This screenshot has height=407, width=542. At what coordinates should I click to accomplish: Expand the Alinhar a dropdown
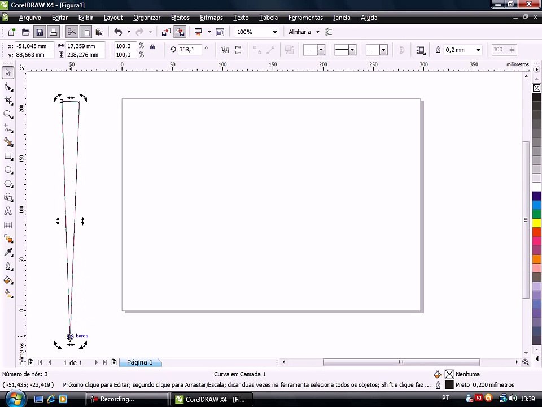318,32
